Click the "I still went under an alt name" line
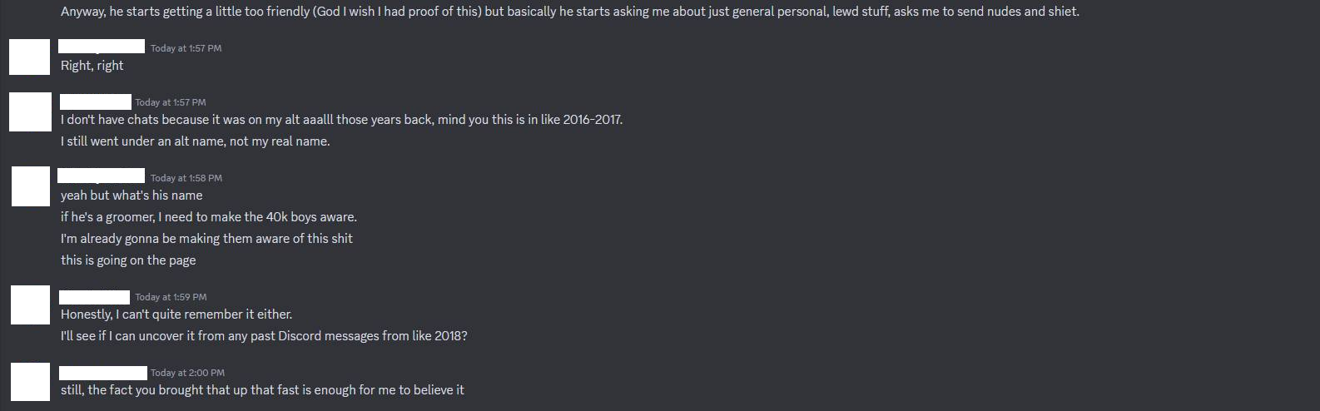Viewport: 1320px width, 411px height. [196, 141]
